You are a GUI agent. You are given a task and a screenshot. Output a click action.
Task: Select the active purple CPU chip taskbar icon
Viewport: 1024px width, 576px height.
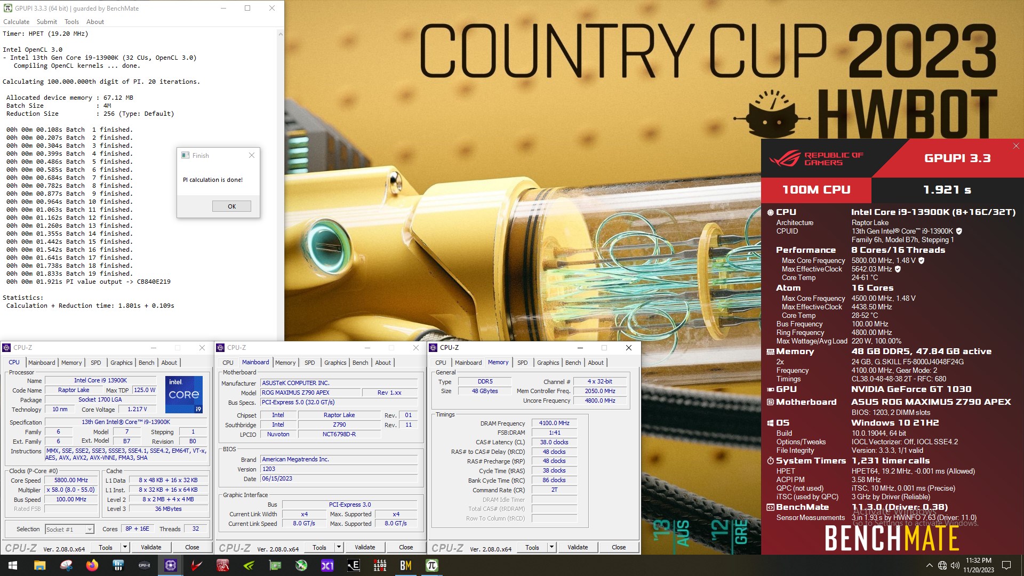[171, 565]
